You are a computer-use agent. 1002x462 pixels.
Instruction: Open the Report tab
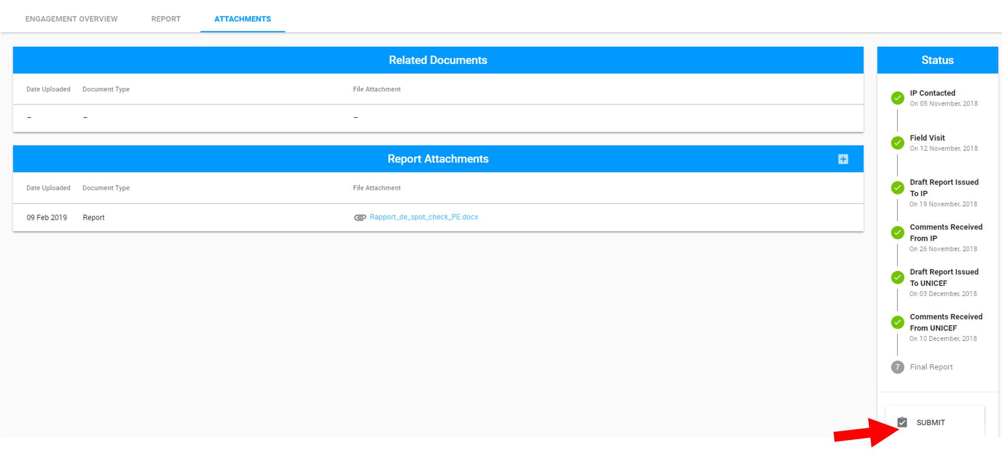click(165, 19)
